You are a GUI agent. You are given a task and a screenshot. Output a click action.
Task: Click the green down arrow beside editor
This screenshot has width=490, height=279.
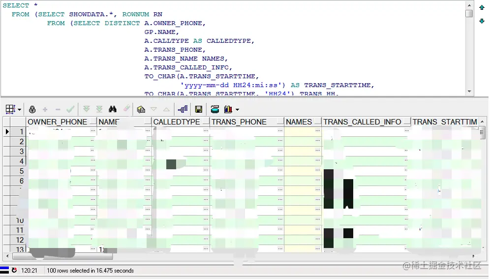[482, 21]
